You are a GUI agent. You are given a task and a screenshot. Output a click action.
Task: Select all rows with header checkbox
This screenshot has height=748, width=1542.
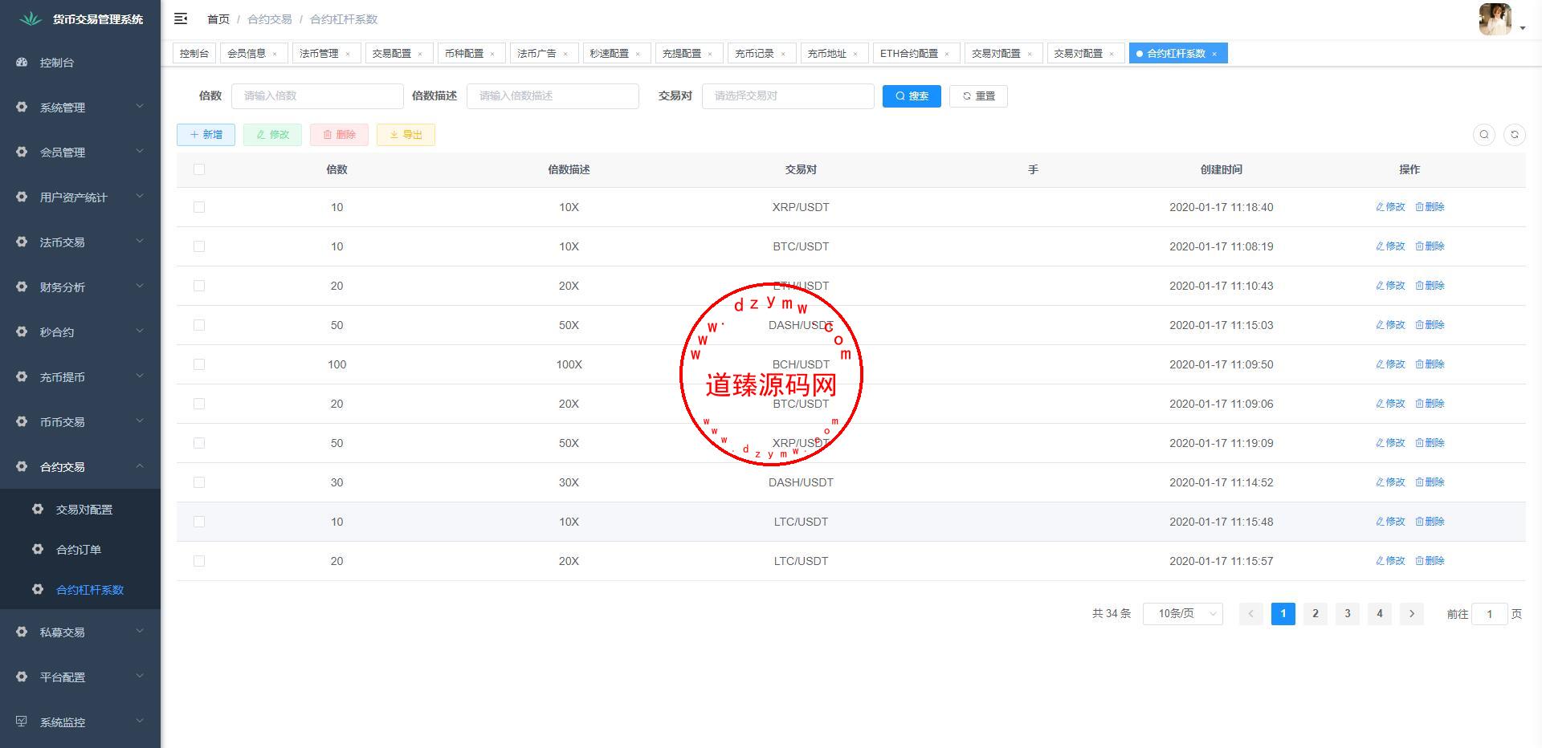[x=199, y=169]
